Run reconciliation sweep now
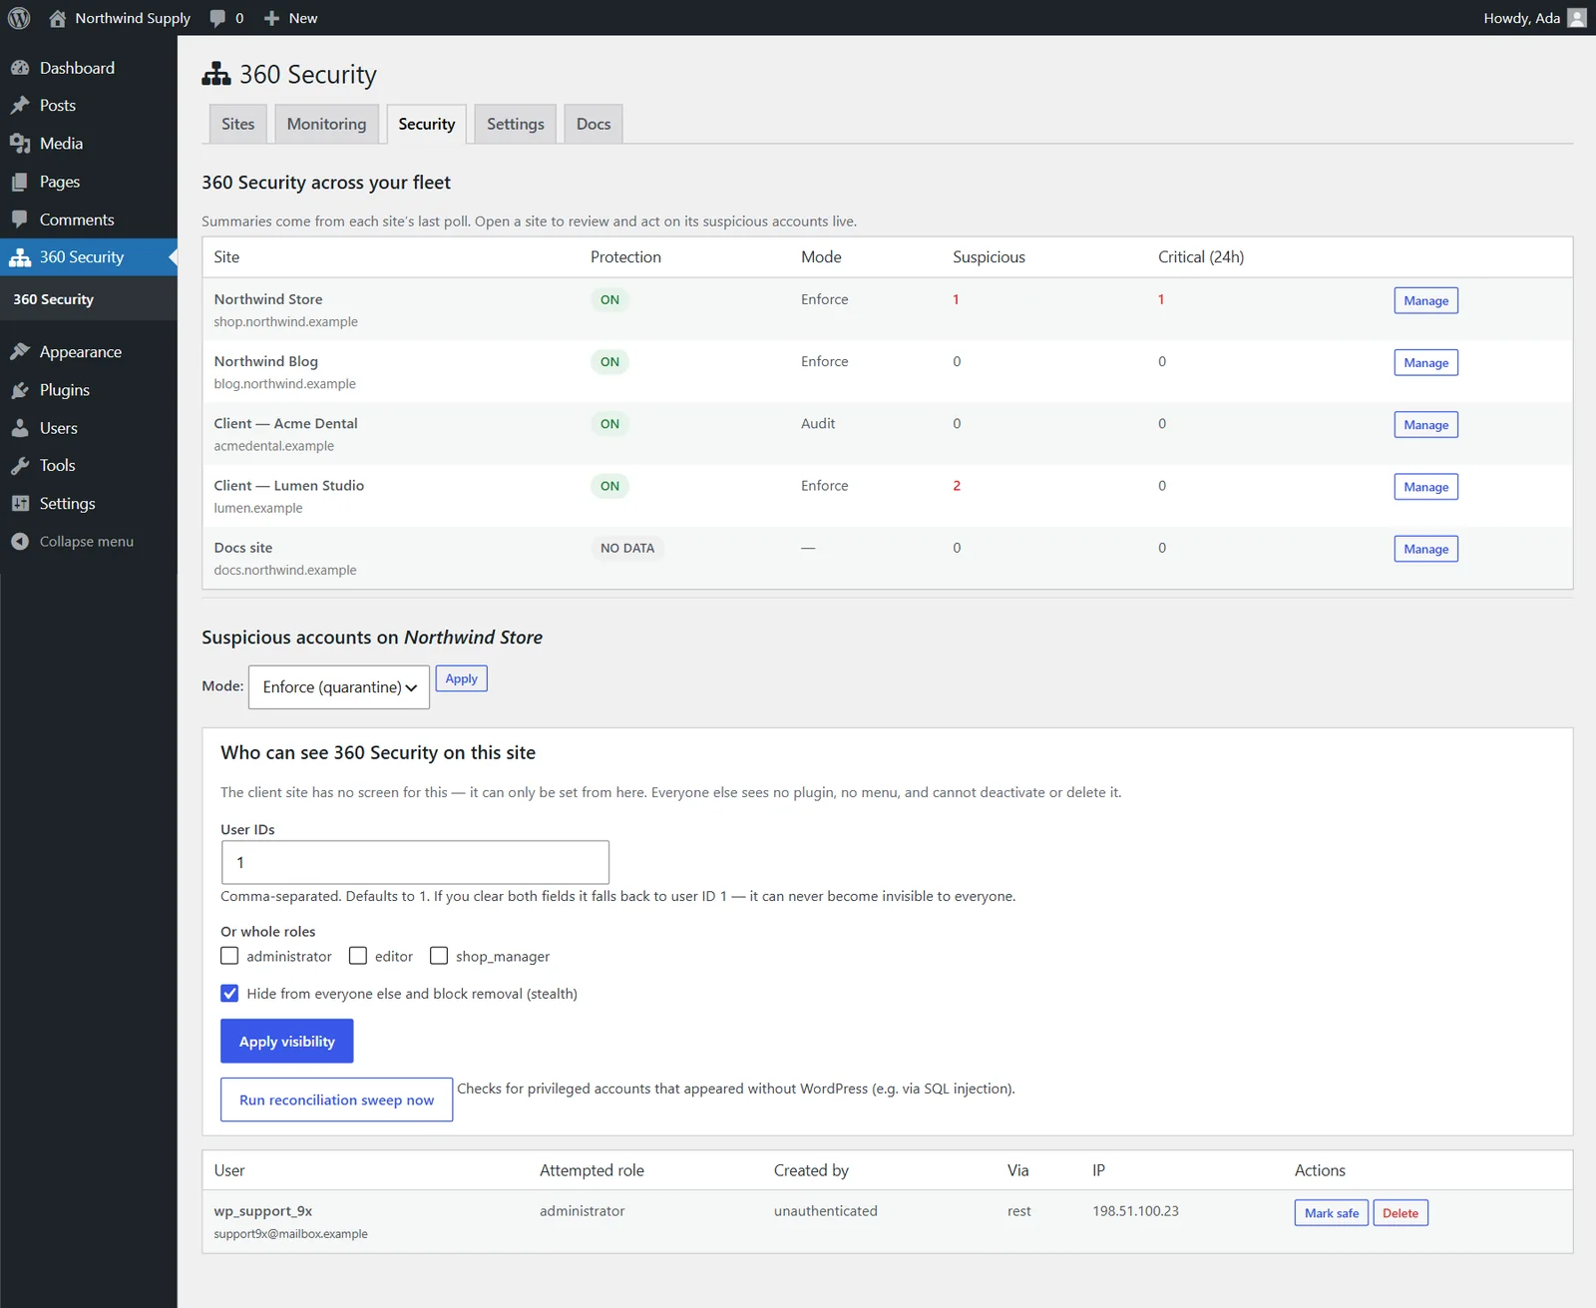1596x1308 pixels. [x=337, y=1099]
